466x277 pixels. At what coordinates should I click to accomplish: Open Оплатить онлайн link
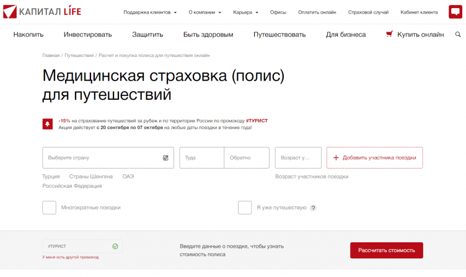click(317, 12)
